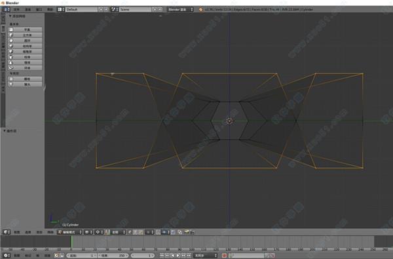Add a 环体 torus mesh
This screenshot has width=393, height=259.
tap(25, 68)
